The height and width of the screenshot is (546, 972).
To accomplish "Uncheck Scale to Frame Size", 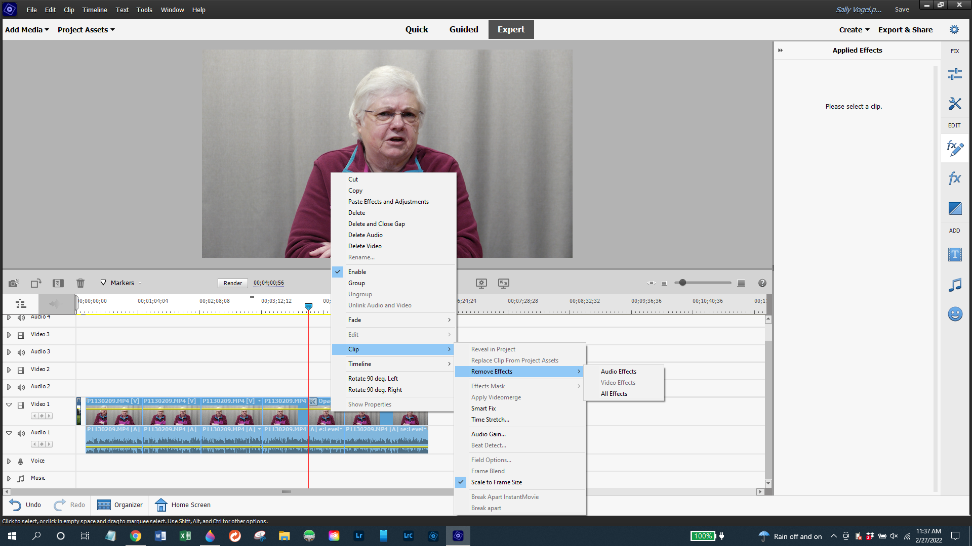I will tap(496, 482).
